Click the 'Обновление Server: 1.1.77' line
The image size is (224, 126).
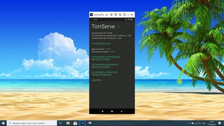pos(103,52)
